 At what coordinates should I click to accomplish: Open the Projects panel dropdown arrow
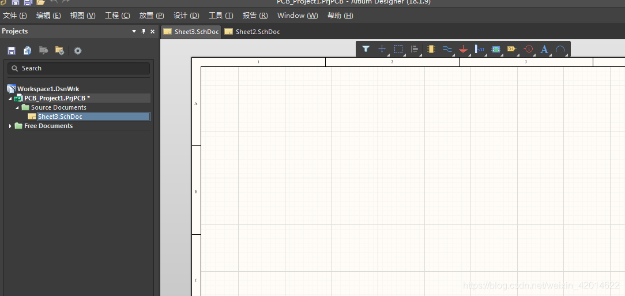[x=134, y=32]
